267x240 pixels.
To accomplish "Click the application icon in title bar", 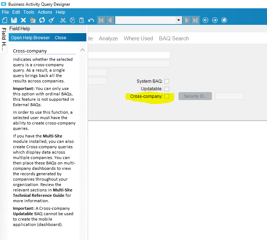I will click(4, 4).
